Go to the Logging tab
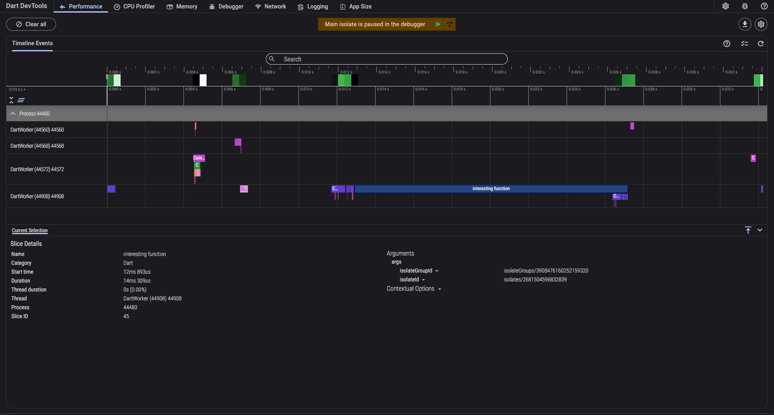The width and height of the screenshot is (774, 415). tap(313, 6)
